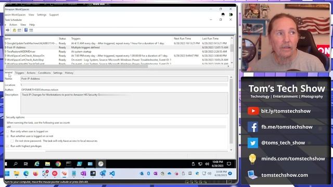Viewport: 333px width, 187px height.
Task: Select the Task Scheduler clock icon on taskbar
Action: [101, 164]
